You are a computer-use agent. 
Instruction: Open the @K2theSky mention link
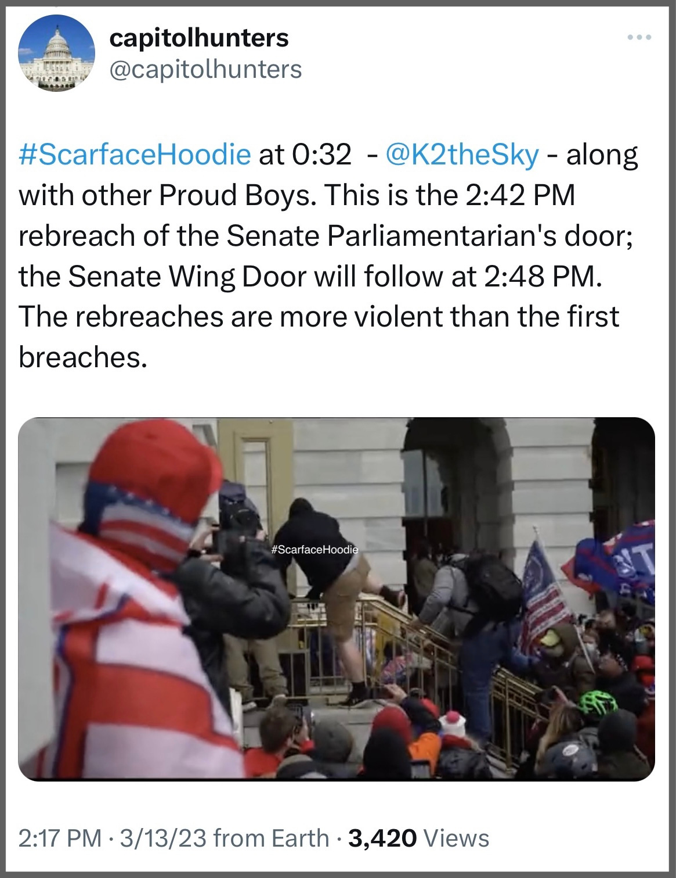coord(462,155)
